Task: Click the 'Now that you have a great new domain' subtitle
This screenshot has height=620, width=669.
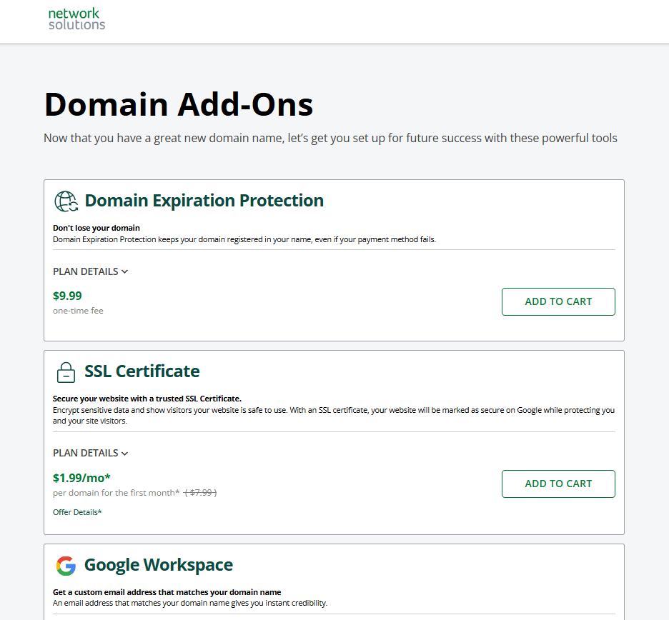Action: pyautogui.click(x=330, y=138)
